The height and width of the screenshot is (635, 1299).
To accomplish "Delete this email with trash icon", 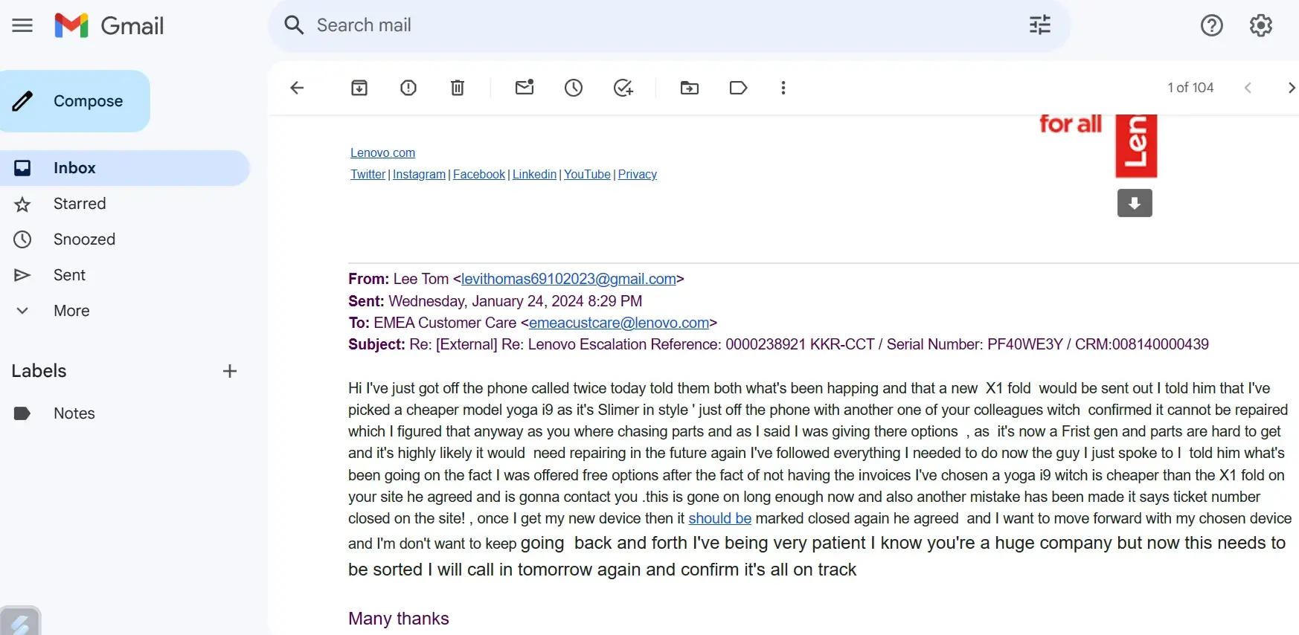I will coord(458,88).
